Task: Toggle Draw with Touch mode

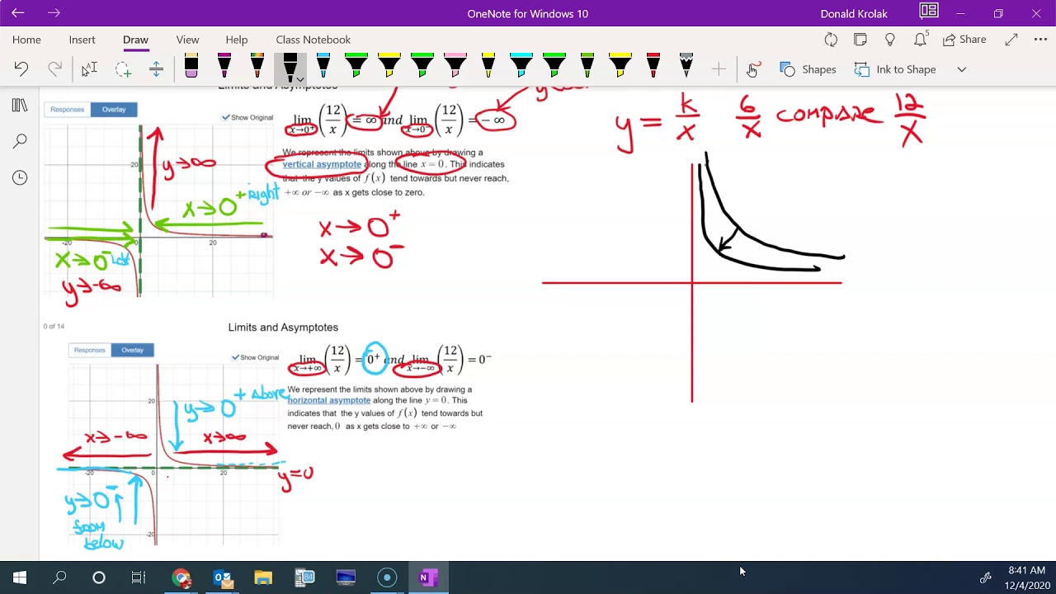Action: pyautogui.click(x=752, y=69)
